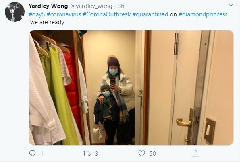Open the #diamondprincess hashtag link

(x=203, y=14)
